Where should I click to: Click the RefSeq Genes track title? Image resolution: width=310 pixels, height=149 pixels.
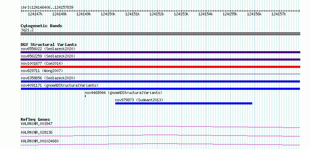(x=36, y=119)
